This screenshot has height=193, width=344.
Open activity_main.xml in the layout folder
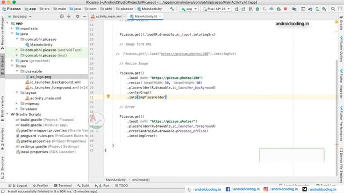point(46,98)
